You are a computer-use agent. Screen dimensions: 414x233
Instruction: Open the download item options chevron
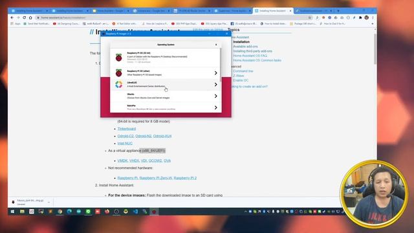[x=49, y=203]
